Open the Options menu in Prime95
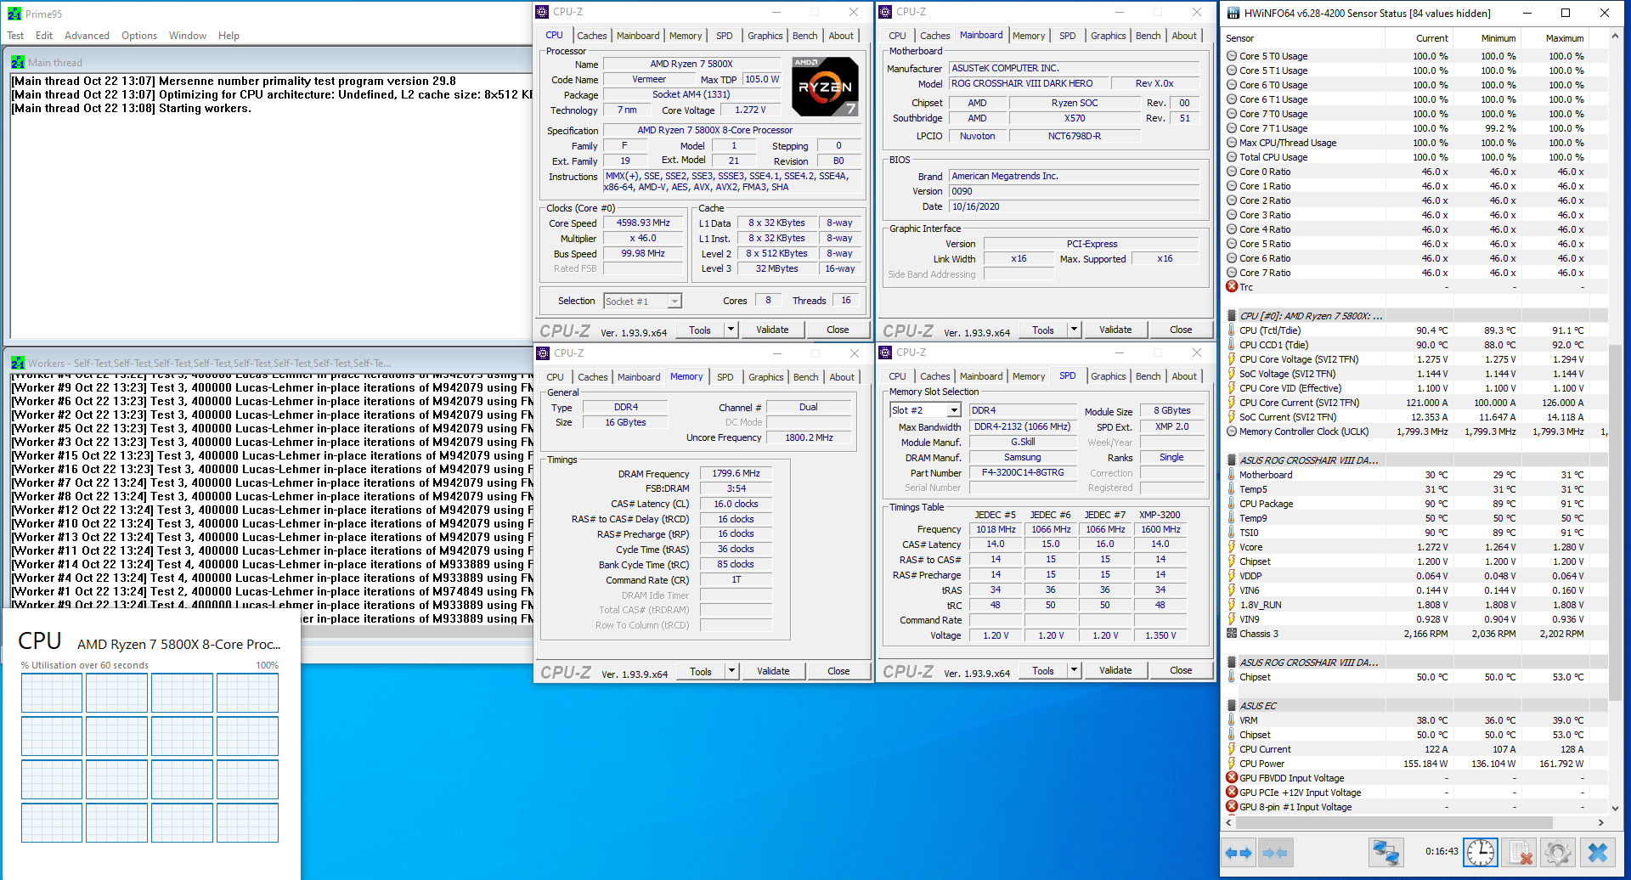This screenshot has height=880, width=1631. (x=138, y=36)
